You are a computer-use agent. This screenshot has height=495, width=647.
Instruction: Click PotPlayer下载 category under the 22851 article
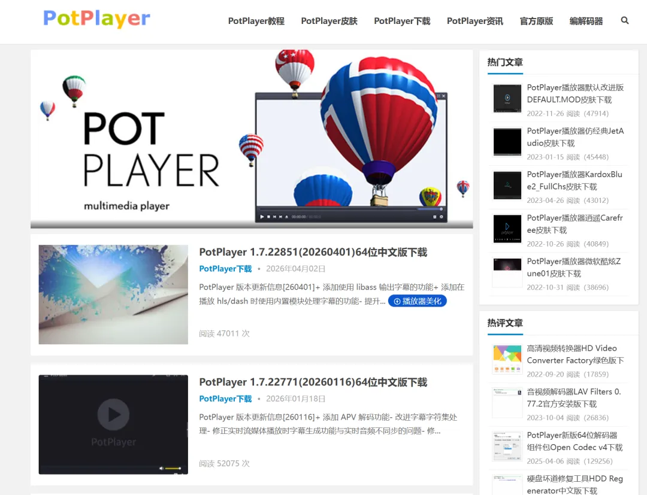225,269
